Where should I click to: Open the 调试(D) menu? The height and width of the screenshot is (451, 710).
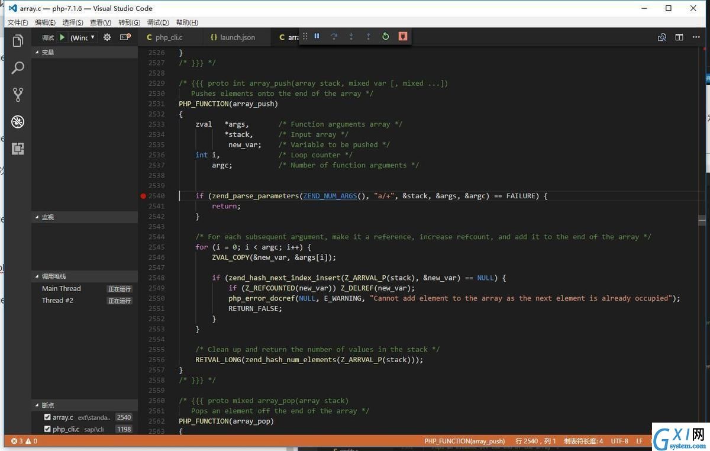(158, 22)
